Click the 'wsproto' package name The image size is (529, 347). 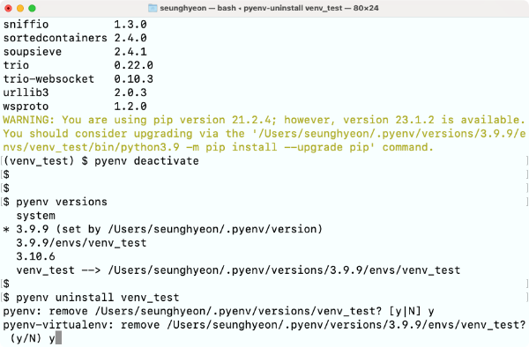tap(26, 106)
